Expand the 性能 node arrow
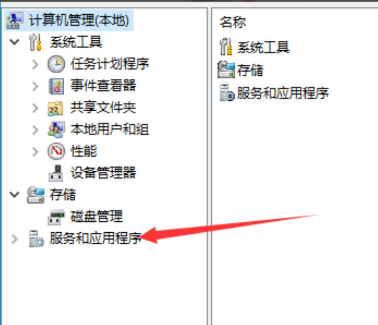378x325 pixels. coord(35,151)
